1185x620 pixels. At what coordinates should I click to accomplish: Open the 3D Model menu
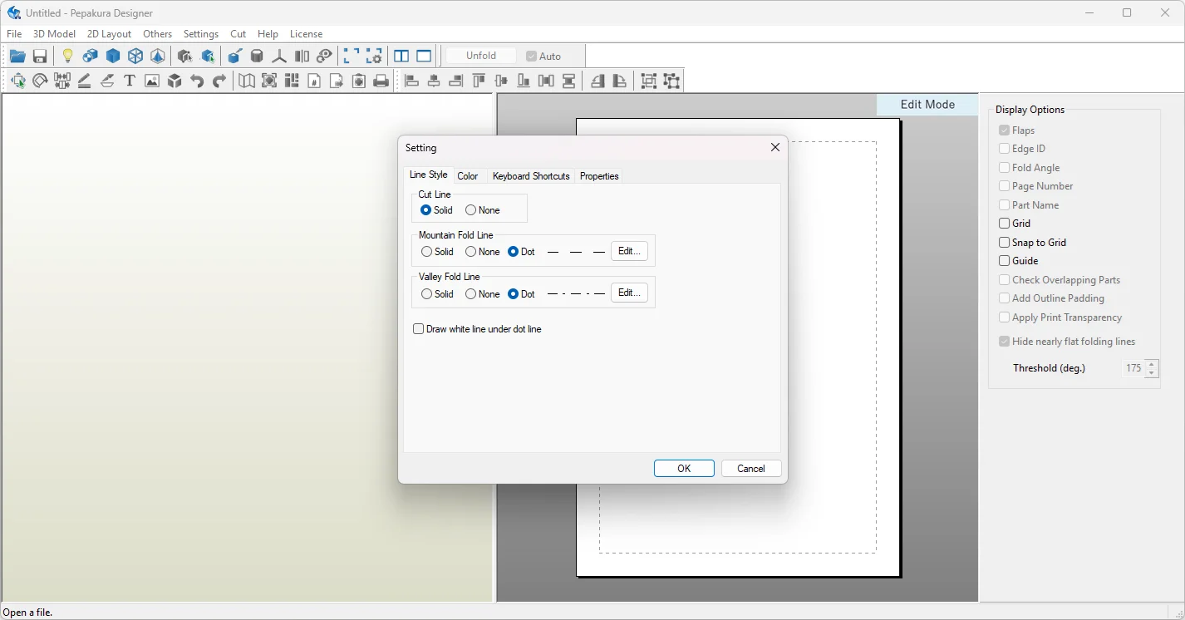tap(54, 34)
